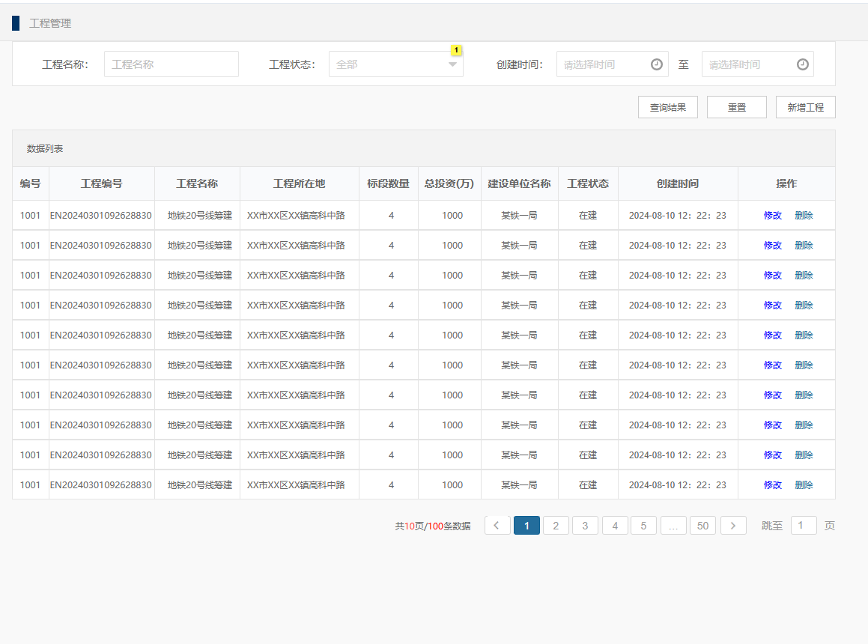Screen dimensions: 868x644
Task: Select page 2 in pagination
Action: (556, 526)
